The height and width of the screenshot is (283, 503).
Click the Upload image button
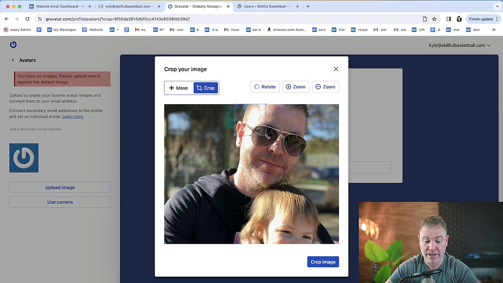pyautogui.click(x=59, y=187)
